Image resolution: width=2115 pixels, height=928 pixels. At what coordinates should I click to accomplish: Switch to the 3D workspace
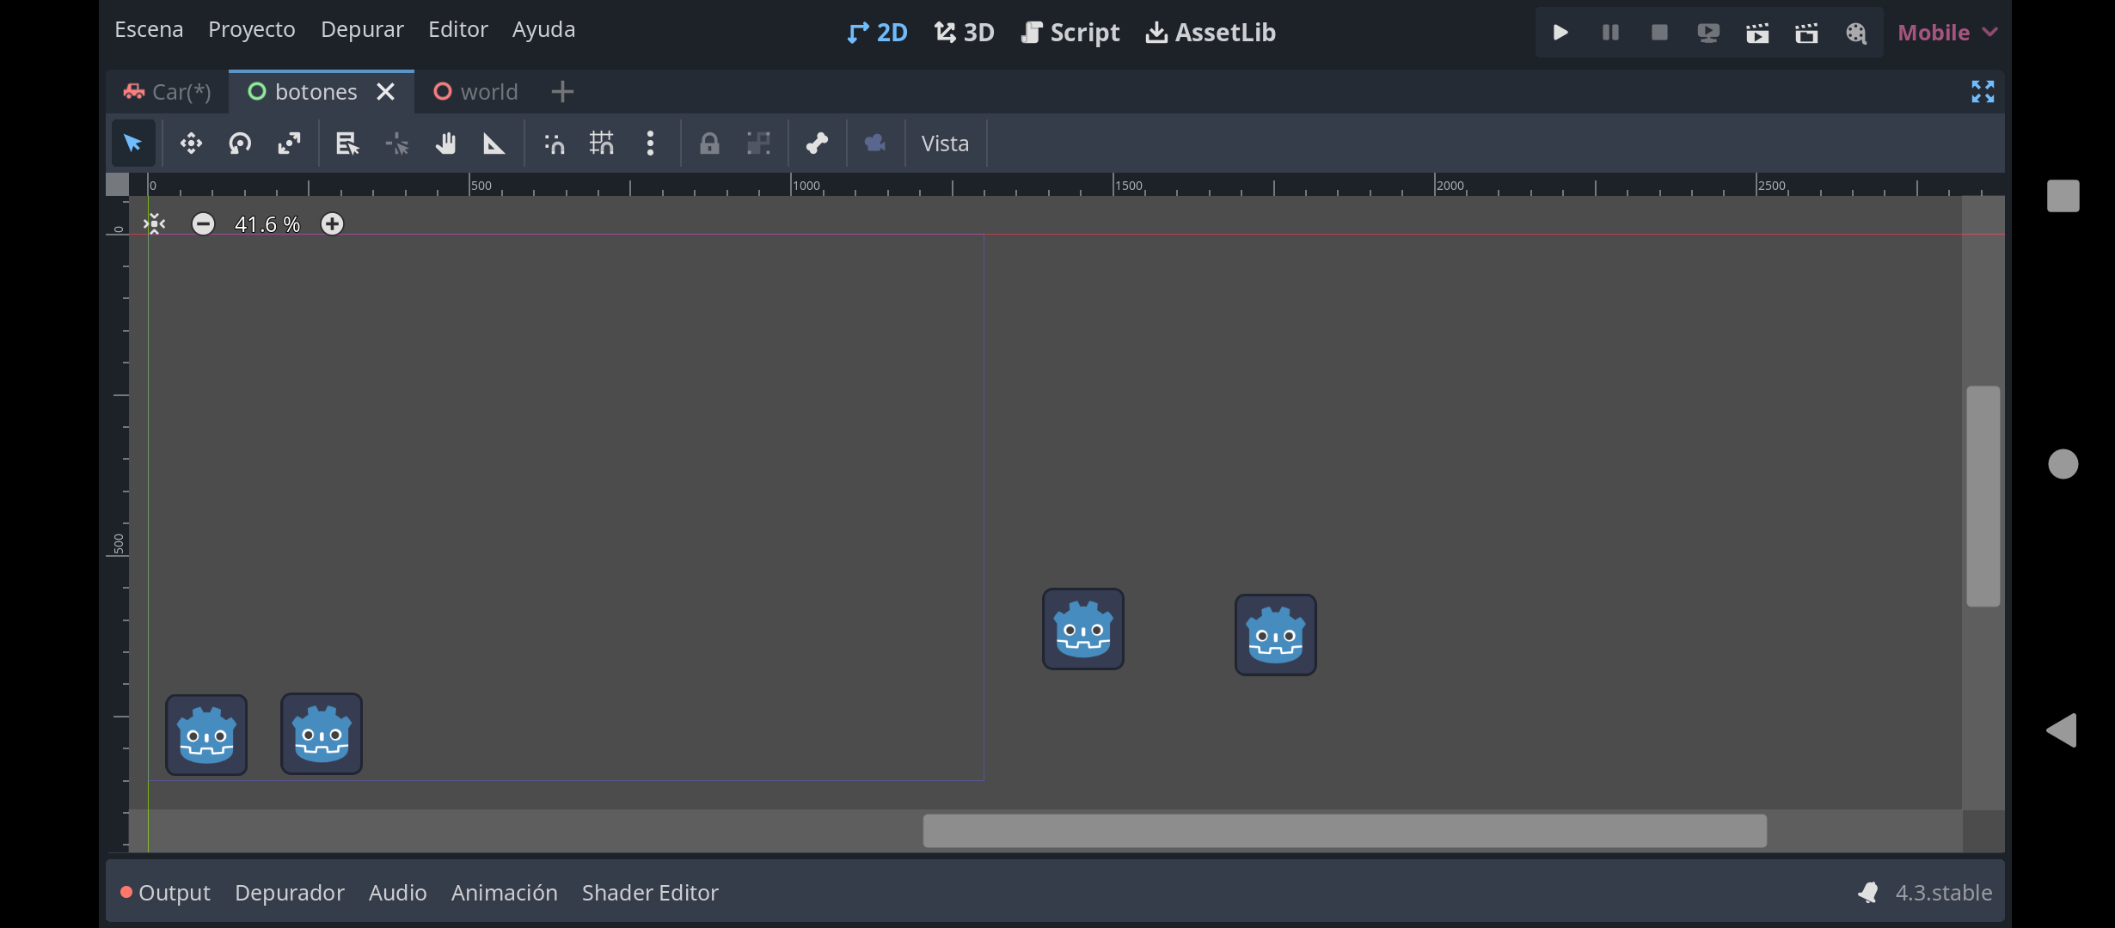(964, 33)
